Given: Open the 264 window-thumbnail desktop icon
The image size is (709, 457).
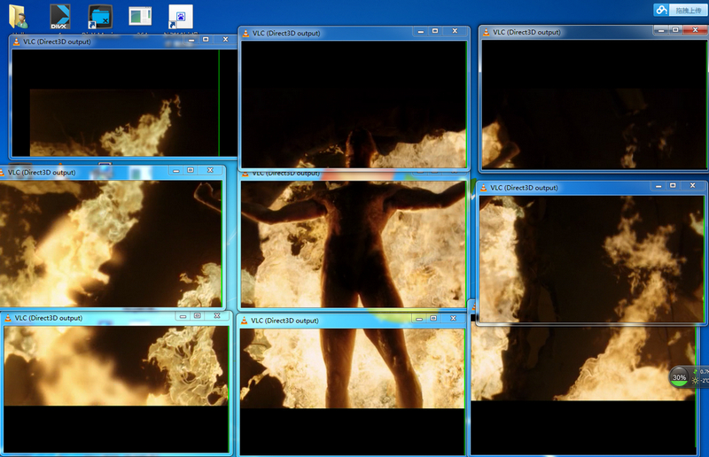Looking at the screenshot, I should point(140,17).
